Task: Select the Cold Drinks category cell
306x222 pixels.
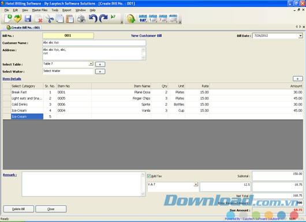Action: coord(27,104)
